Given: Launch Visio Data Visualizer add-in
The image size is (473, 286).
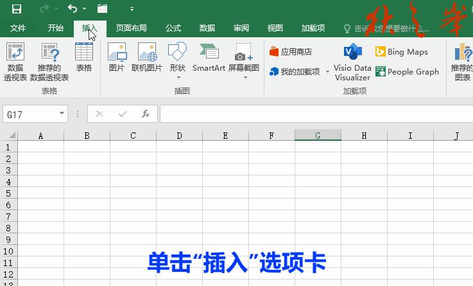Looking at the screenshot, I should point(352,62).
